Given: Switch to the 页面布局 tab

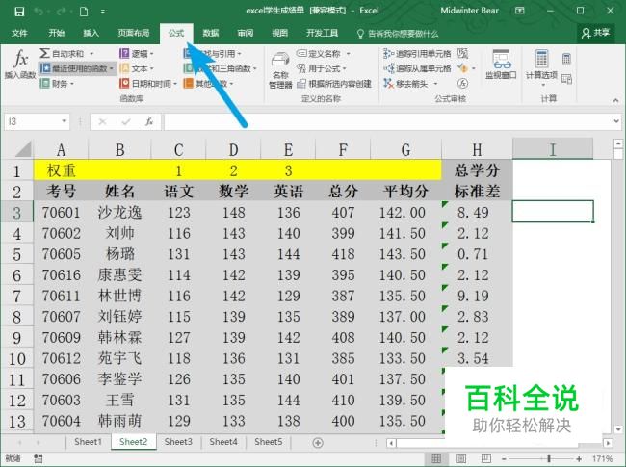Looking at the screenshot, I should click(133, 33).
